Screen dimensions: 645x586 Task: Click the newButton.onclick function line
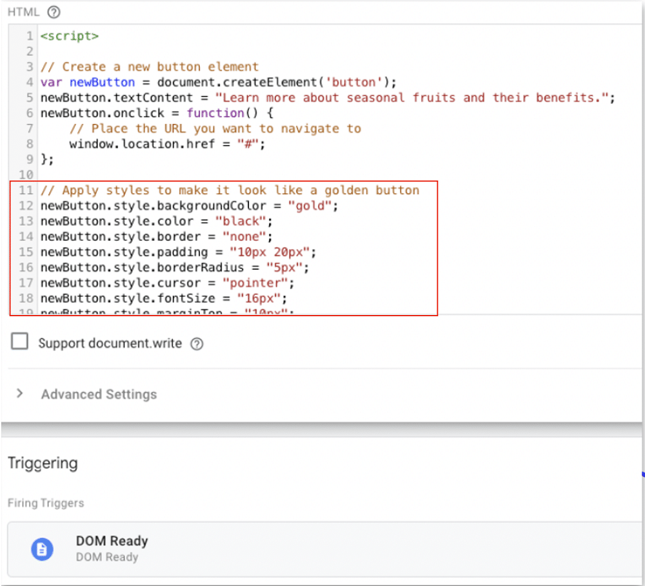pos(157,113)
